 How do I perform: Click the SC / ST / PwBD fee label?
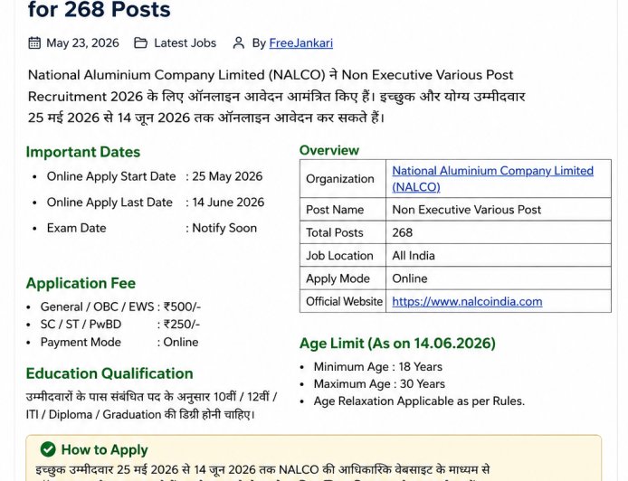[x=81, y=325]
